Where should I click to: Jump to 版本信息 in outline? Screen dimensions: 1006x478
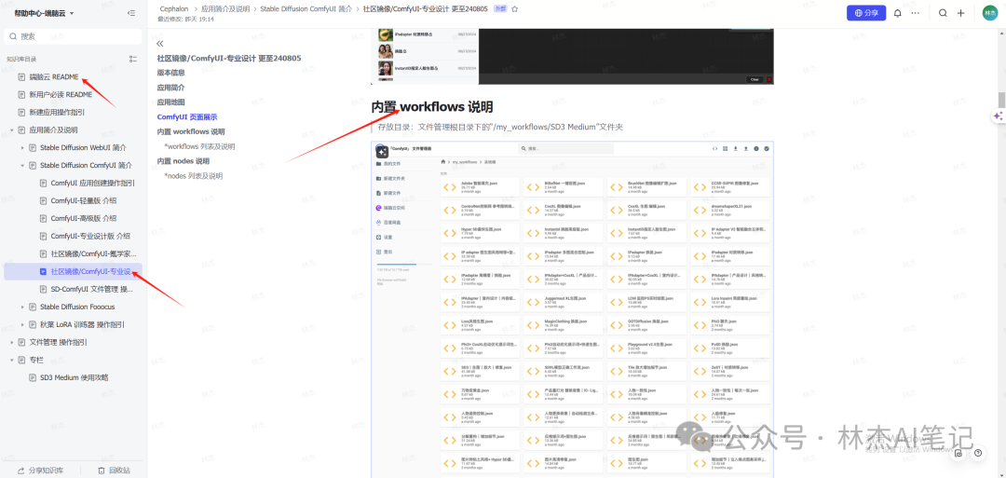pos(171,73)
